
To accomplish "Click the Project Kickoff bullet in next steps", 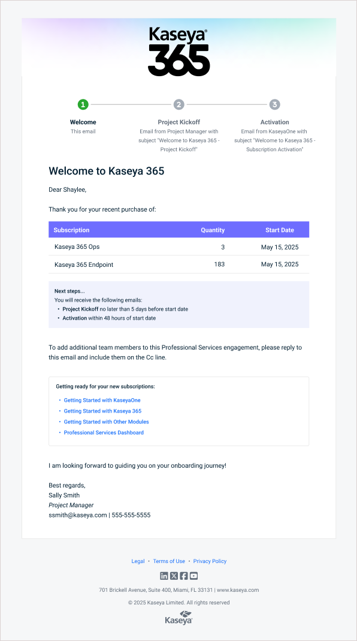I will pos(125,309).
